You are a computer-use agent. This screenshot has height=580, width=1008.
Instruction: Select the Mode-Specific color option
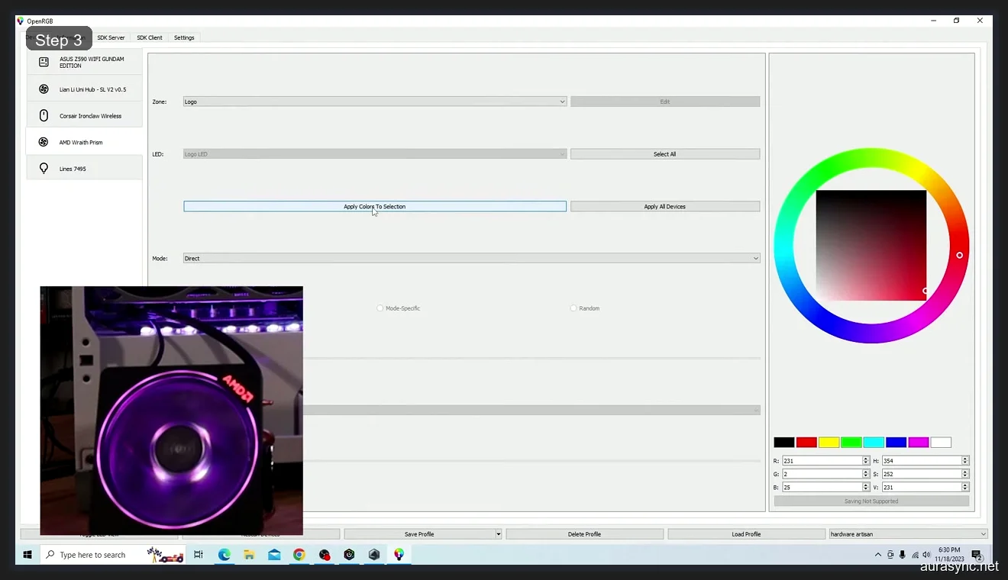(x=380, y=308)
